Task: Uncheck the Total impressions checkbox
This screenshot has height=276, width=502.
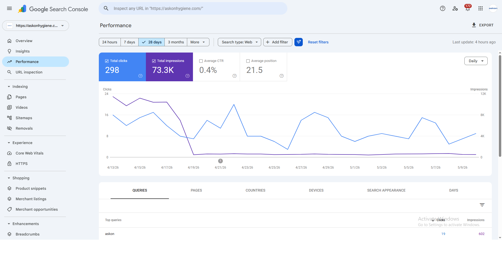Action: 154,61
